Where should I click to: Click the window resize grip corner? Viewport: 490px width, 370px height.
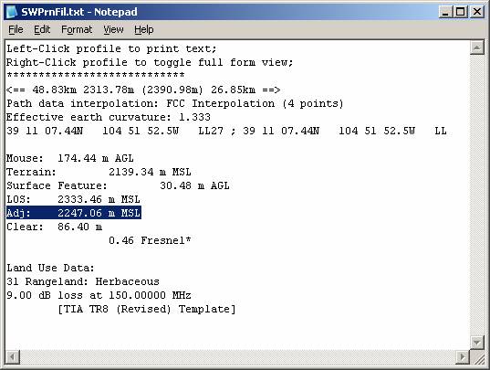coord(477,357)
